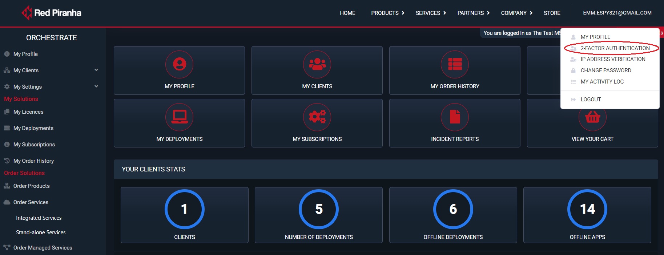The height and width of the screenshot is (255, 664).
Task: Click the ORCHESTRATE sidebar heading
Action: pos(51,38)
